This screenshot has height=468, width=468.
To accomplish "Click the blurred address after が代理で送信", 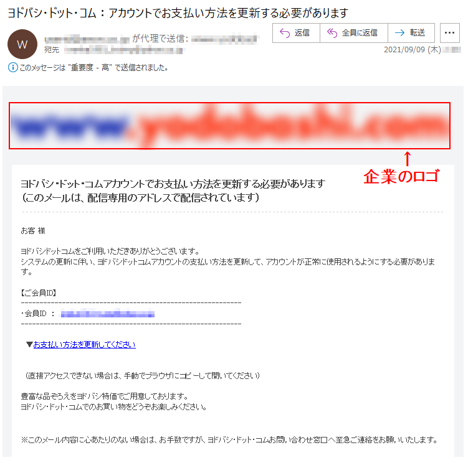I will 224,39.
